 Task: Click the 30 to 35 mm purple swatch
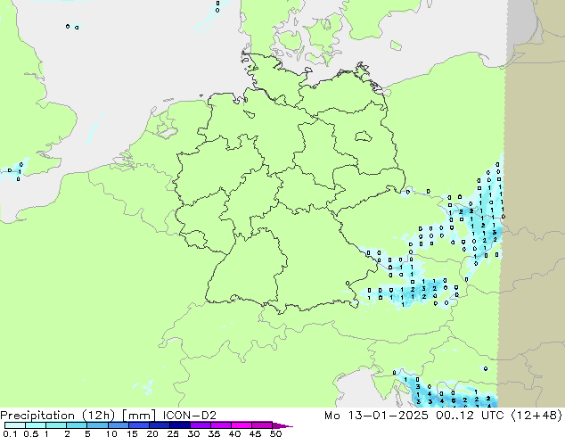click(201, 425)
